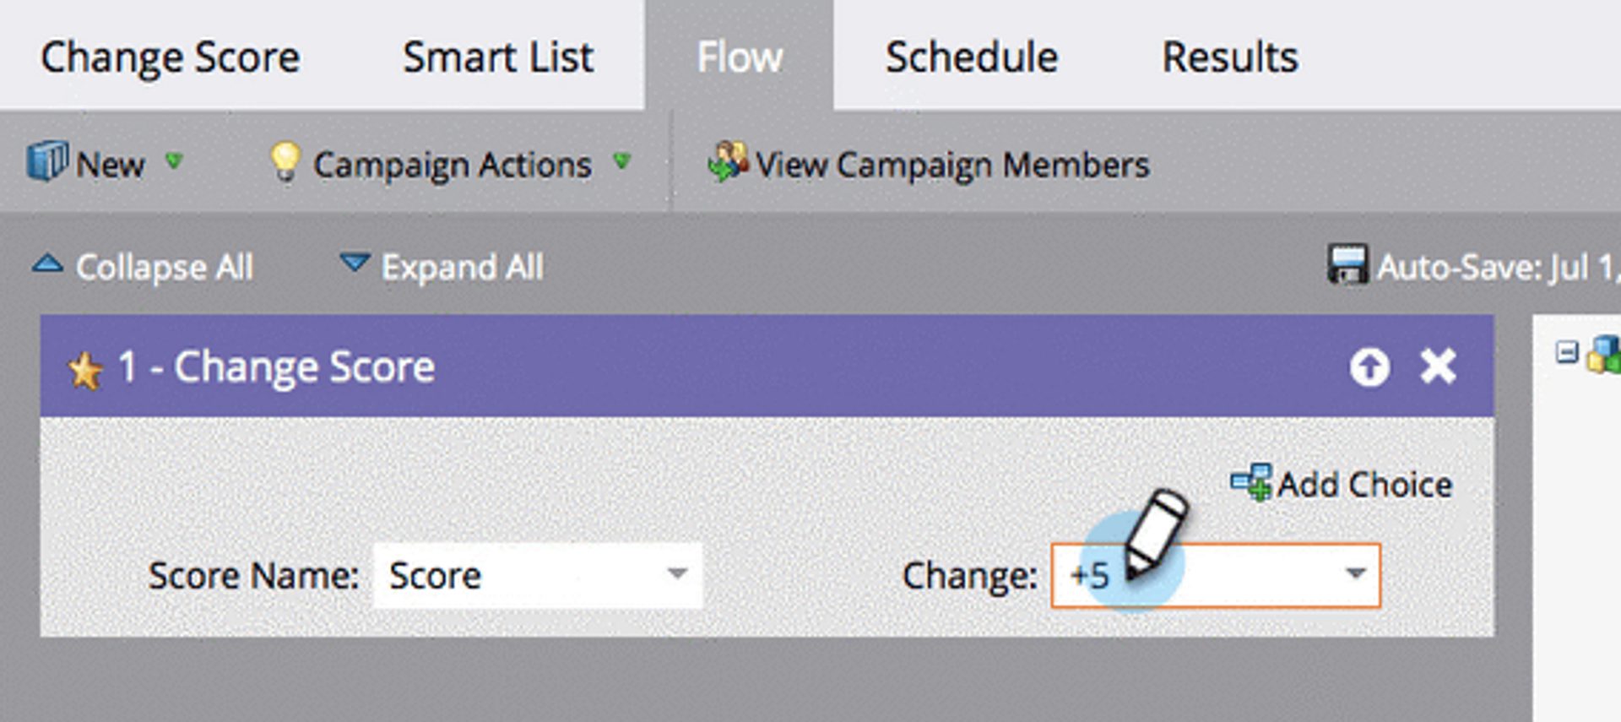Viewport: 1621px width, 722px height.
Task: Click the colored blocks icon in the right panel
Action: tap(1604, 354)
